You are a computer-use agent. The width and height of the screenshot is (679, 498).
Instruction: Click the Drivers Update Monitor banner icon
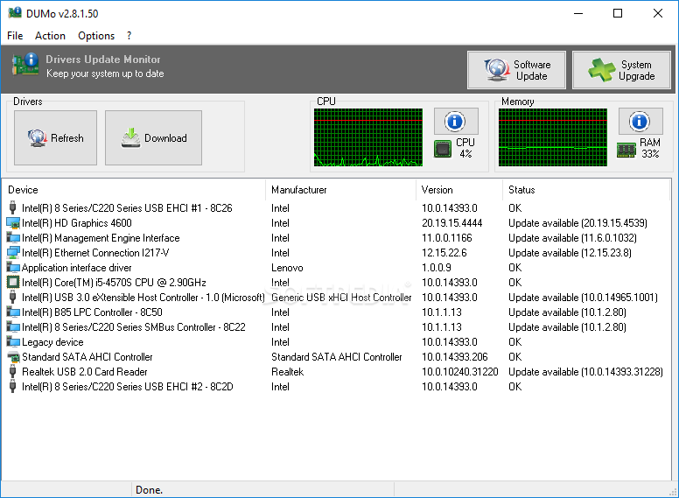tap(25, 65)
